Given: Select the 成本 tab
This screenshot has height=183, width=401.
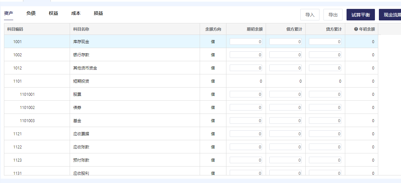Looking at the screenshot, I should click(x=76, y=13).
